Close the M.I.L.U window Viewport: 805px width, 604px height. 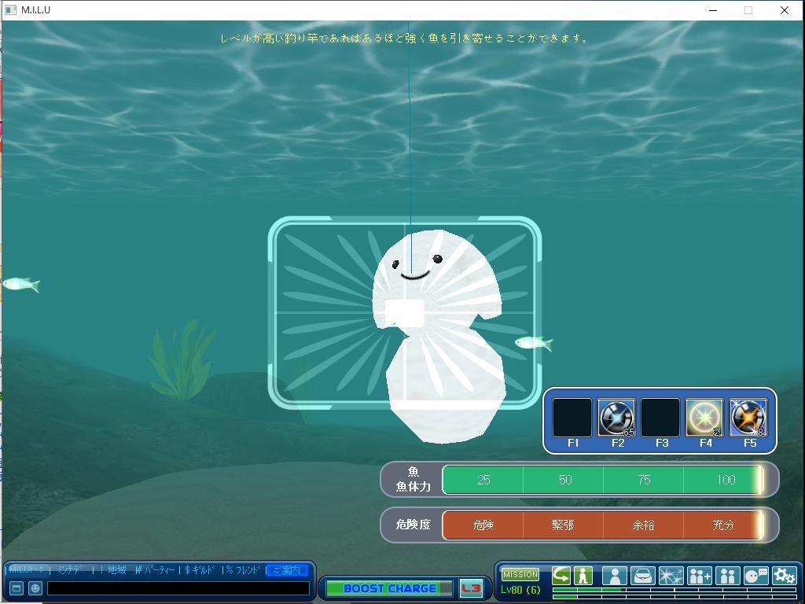(785, 10)
